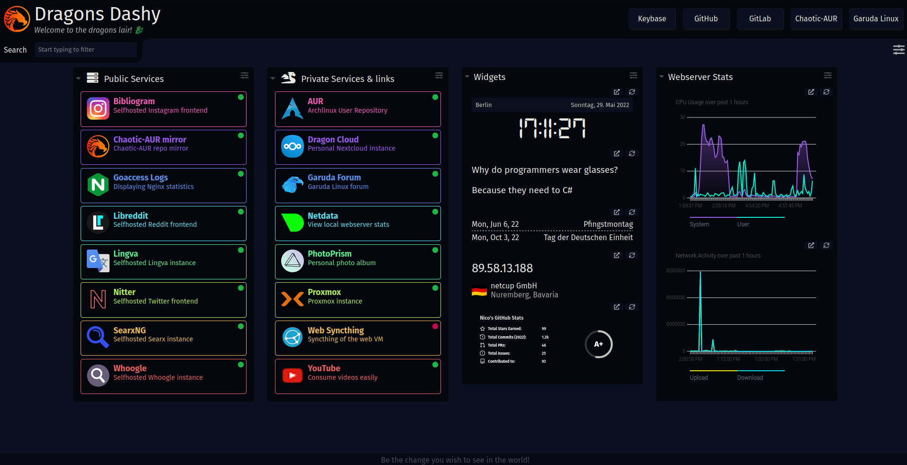907x465 pixels.
Task: Open dashboard settings sliders icon top right
Action: pyautogui.click(x=898, y=50)
